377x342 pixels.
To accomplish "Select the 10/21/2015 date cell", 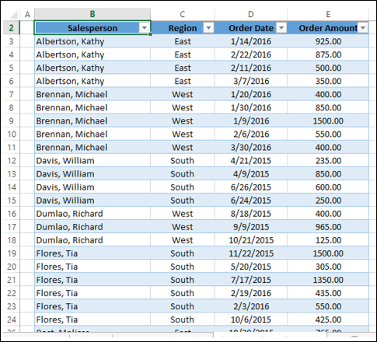I will point(251,240).
